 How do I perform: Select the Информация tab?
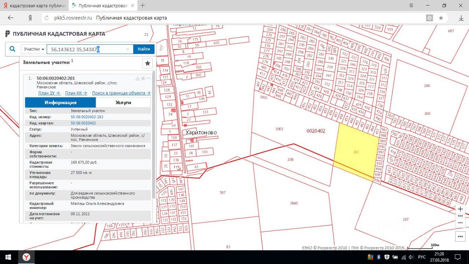[60, 103]
